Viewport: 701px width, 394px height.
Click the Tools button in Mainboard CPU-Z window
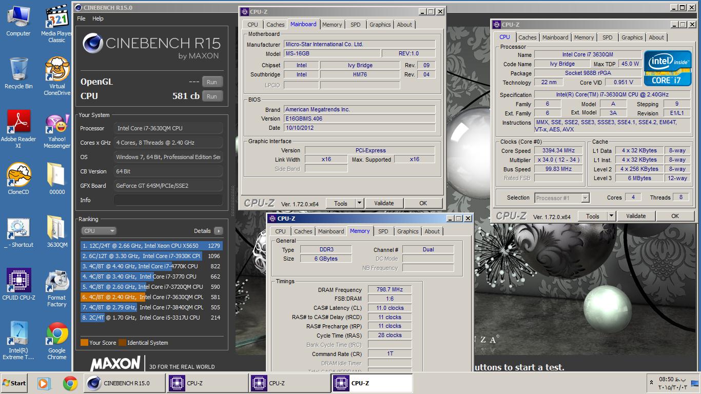[x=341, y=203]
